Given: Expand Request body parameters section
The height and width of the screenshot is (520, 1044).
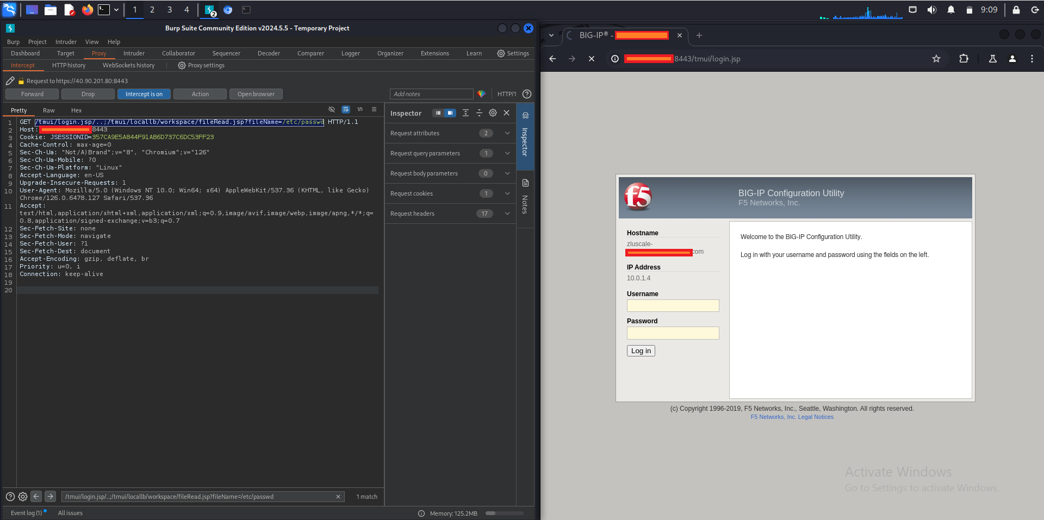Looking at the screenshot, I should [450, 173].
